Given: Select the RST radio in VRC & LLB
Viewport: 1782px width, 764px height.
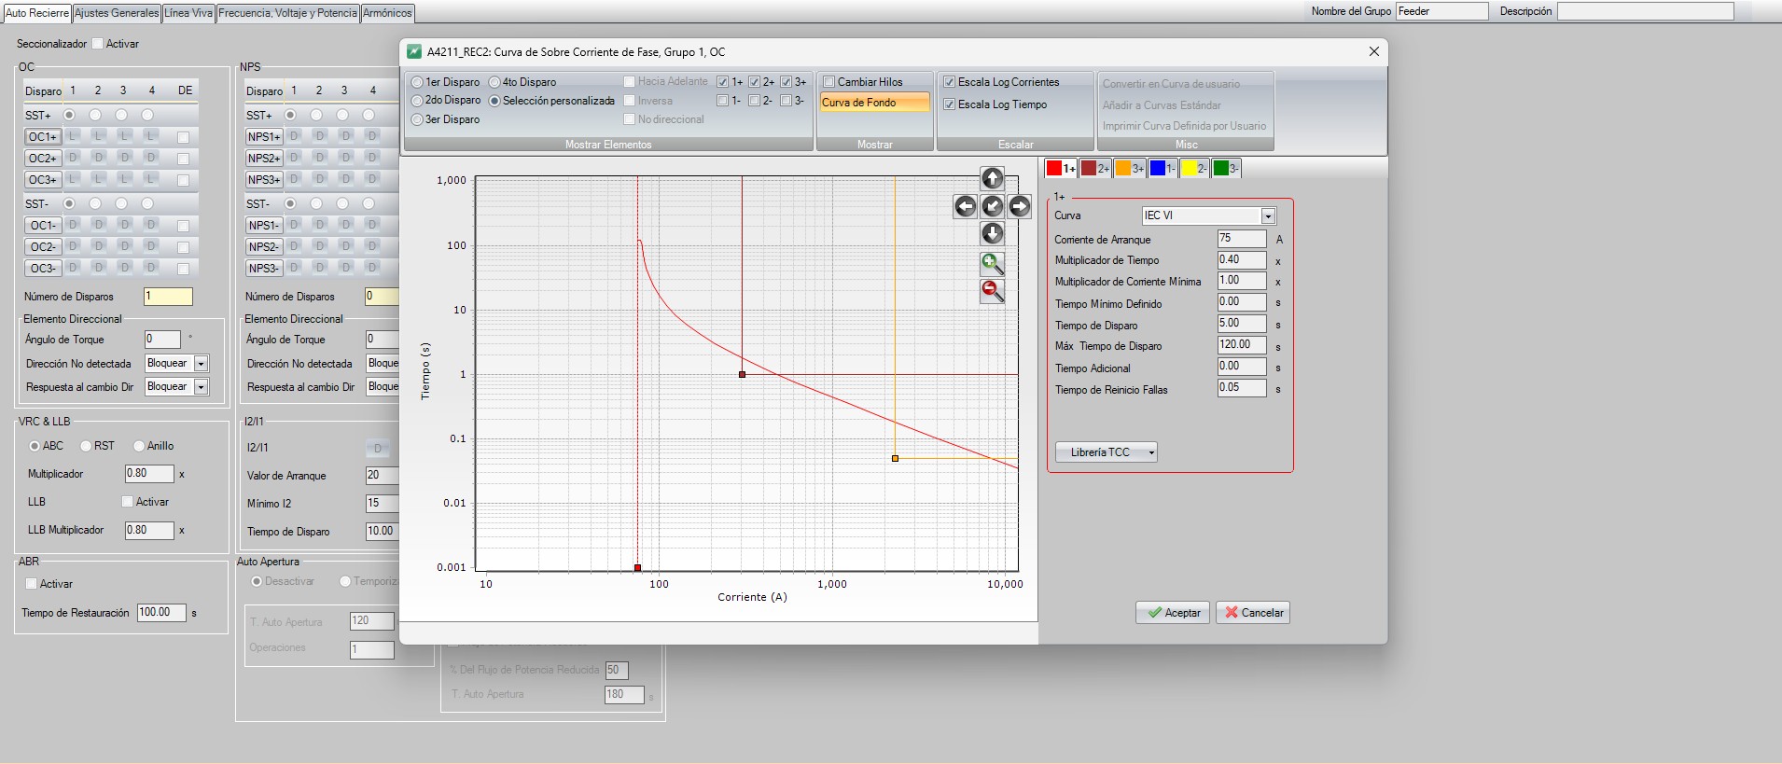Looking at the screenshot, I should pos(86,446).
